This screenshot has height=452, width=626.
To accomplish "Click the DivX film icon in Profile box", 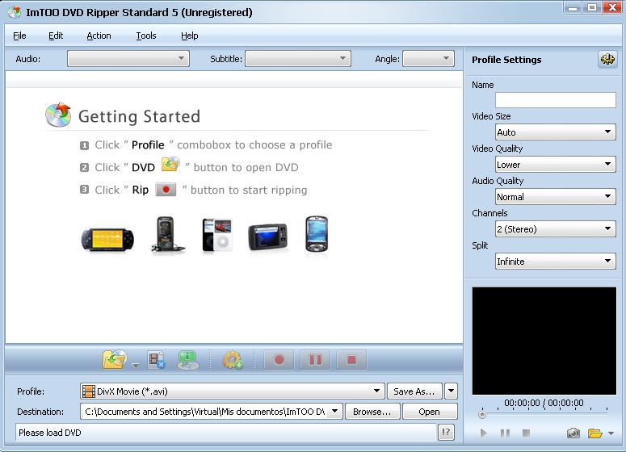I will click(89, 391).
